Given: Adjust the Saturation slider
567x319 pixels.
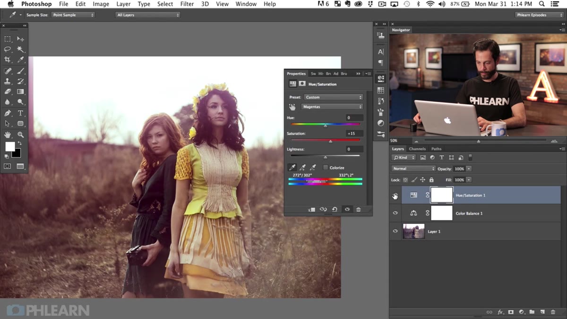Looking at the screenshot, I should tap(330, 141).
